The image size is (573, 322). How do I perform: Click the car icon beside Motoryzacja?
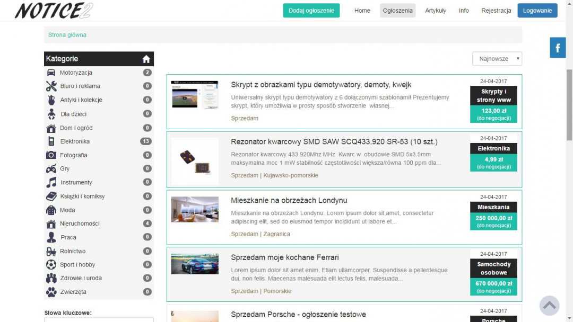point(51,73)
